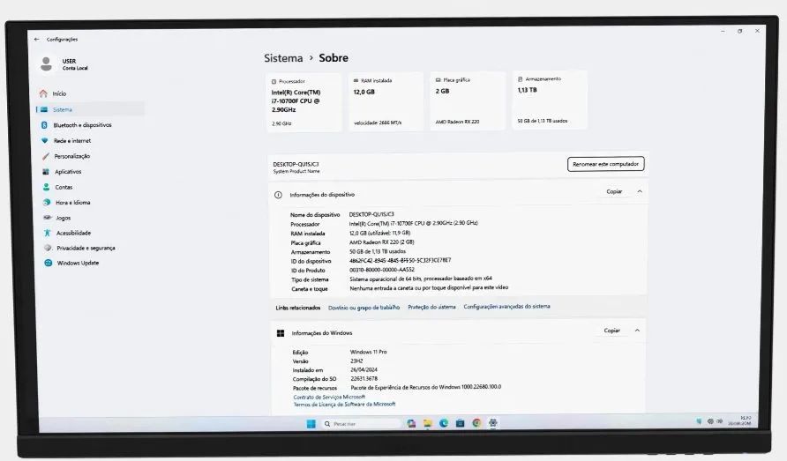Go back using the Configurações back arrow
This screenshot has height=461, width=787.
coord(37,39)
